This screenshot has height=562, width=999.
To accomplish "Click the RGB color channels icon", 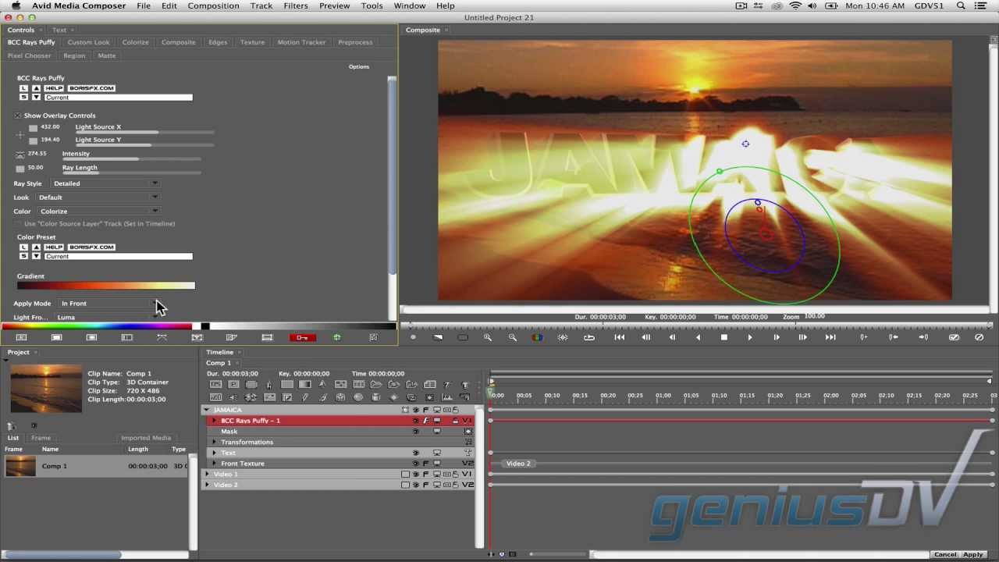I will 537,337.
